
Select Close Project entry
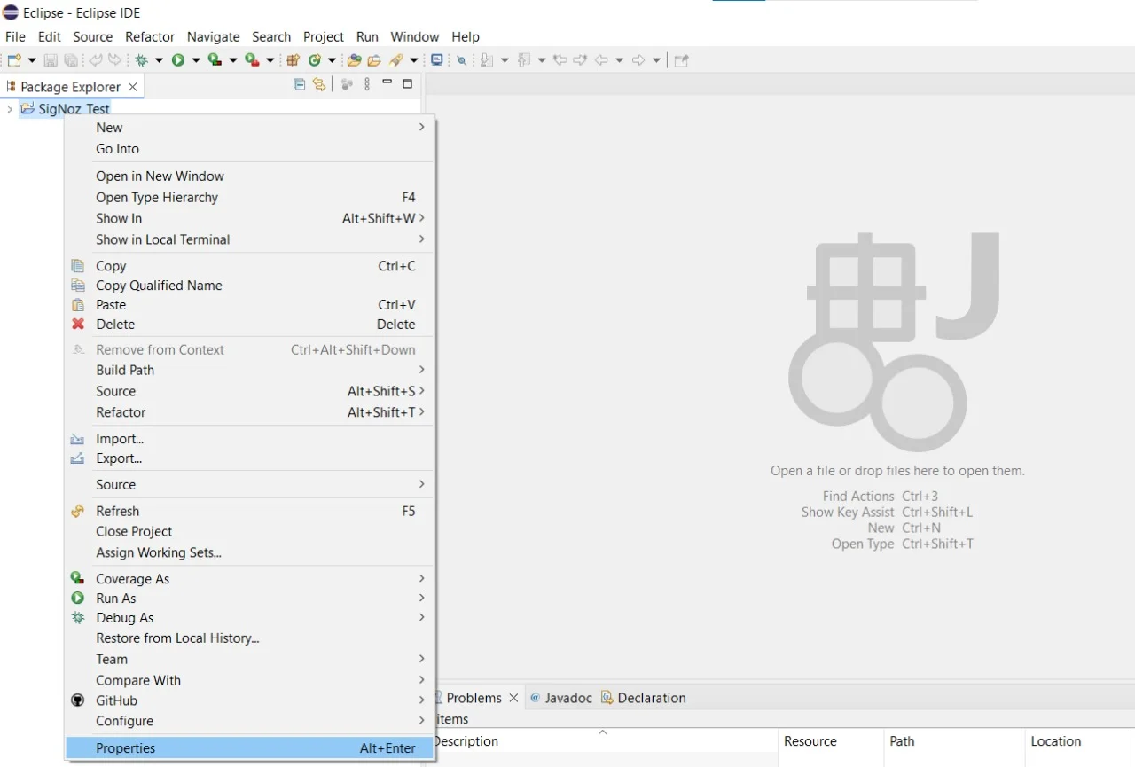[250, 531]
